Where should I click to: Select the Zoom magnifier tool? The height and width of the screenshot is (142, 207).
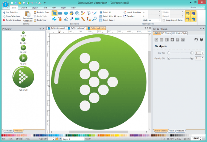94,19
